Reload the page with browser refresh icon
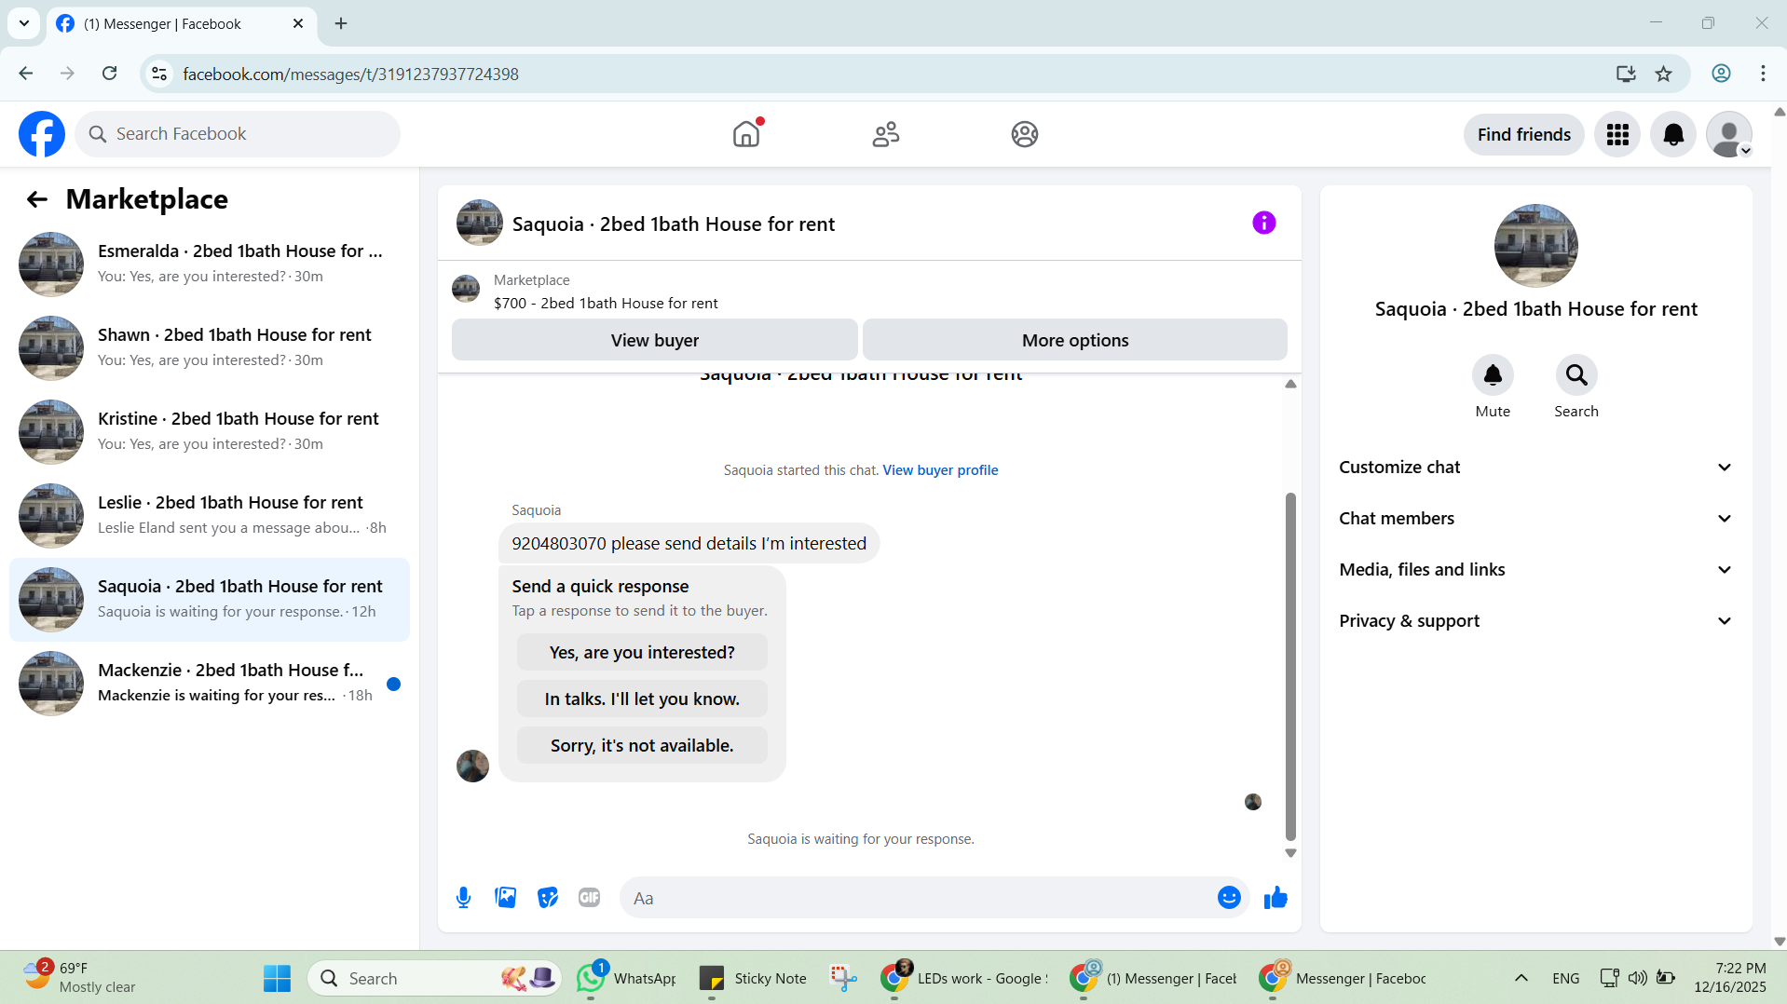 [110, 74]
